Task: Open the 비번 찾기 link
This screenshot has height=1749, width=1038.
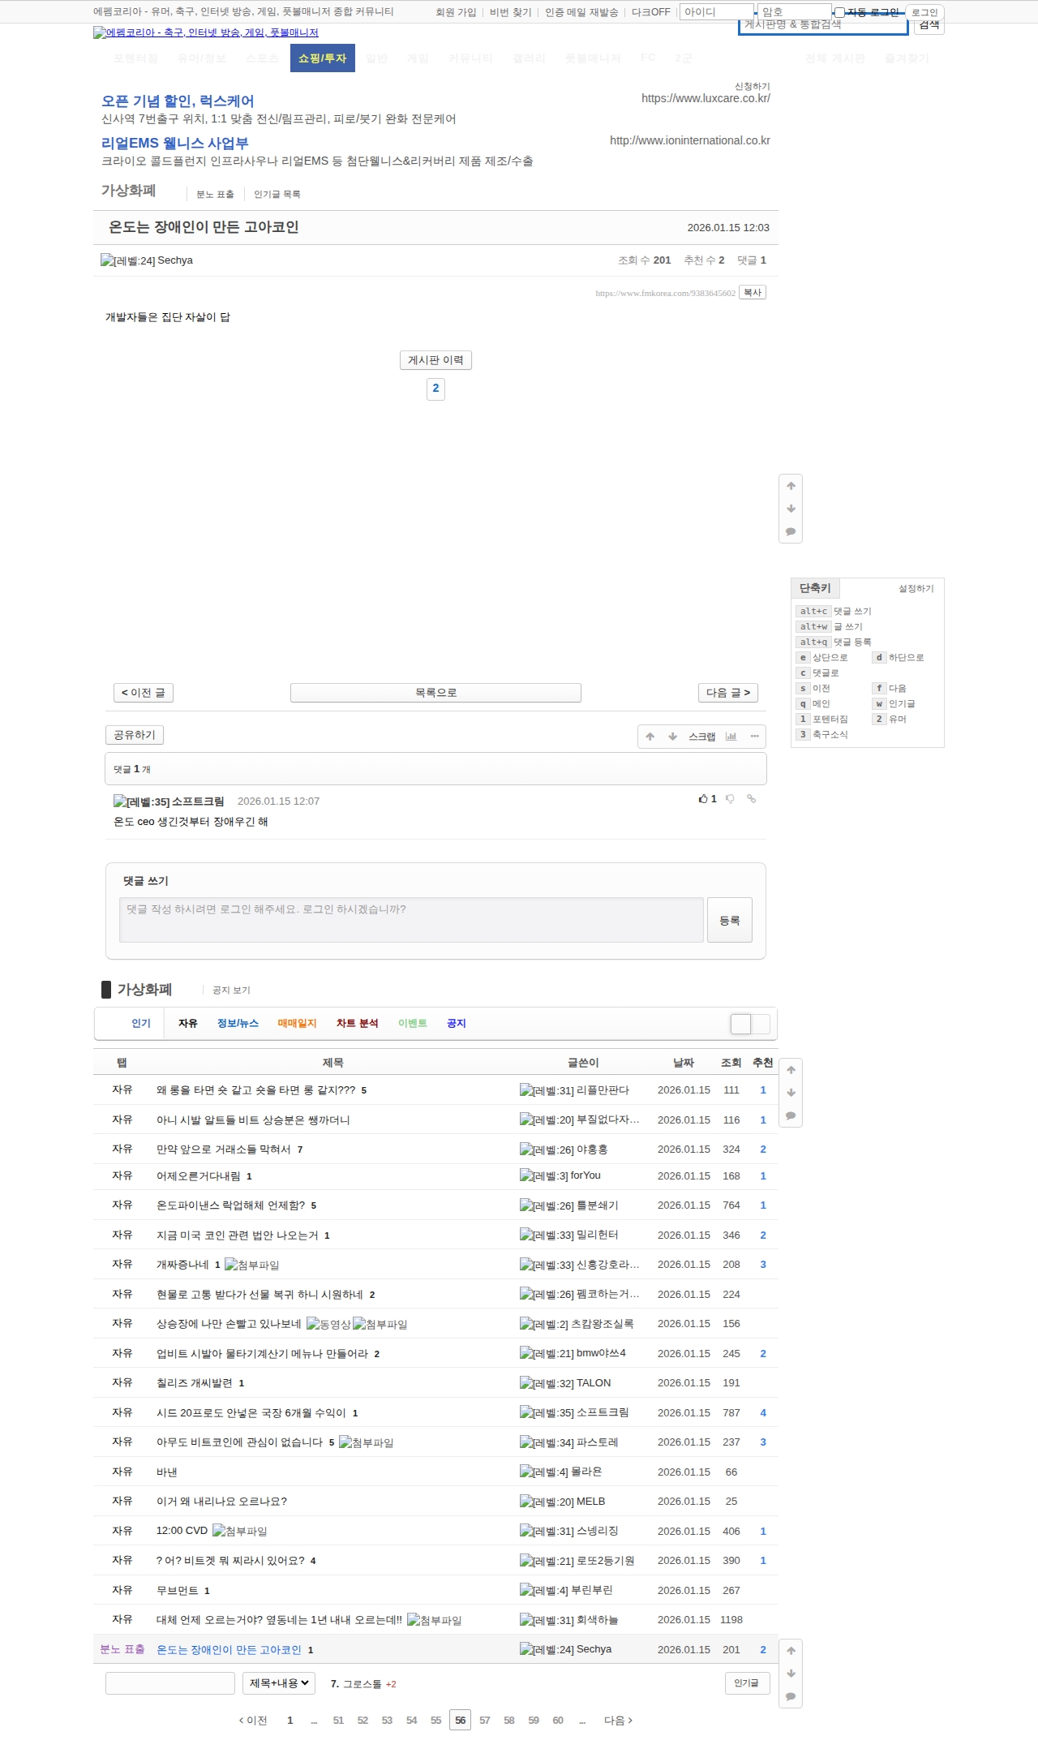Action: point(510,12)
